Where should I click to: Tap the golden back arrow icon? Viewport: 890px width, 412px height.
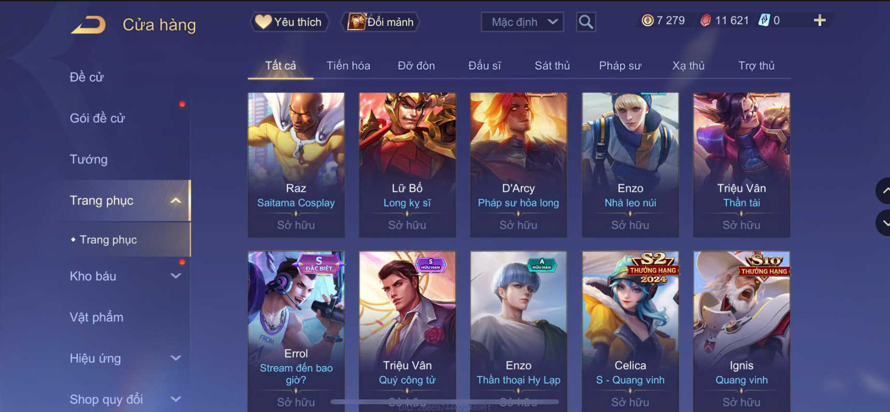pyautogui.click(x=89, y=24)
